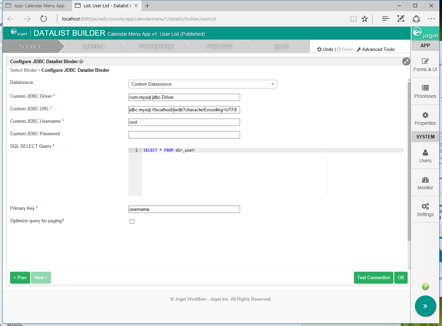The image size is (442, 326).
Task: Confirm with the OK button
Action: (x=401, y=277)
